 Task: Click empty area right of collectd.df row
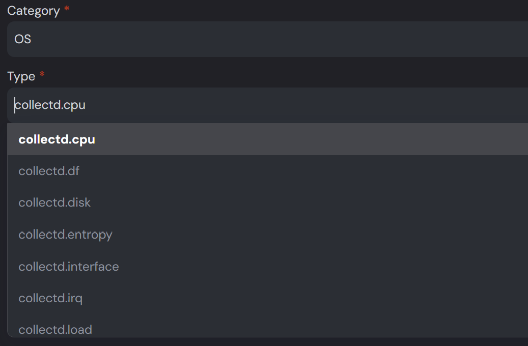(x=303, y=171)
